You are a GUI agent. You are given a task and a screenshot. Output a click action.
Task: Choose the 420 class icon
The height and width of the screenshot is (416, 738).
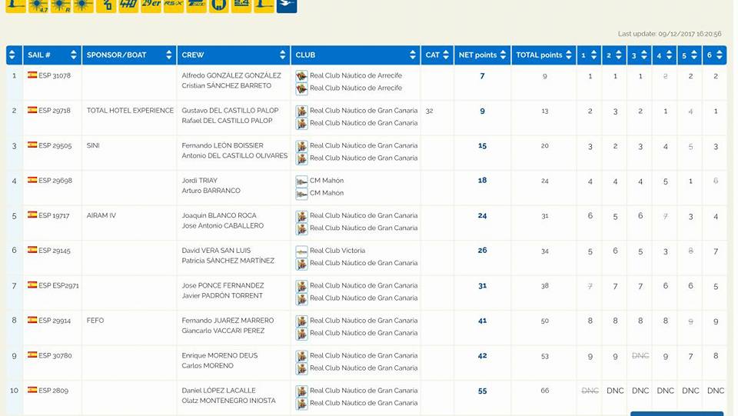pyautogui.click(x=106, y=5)
